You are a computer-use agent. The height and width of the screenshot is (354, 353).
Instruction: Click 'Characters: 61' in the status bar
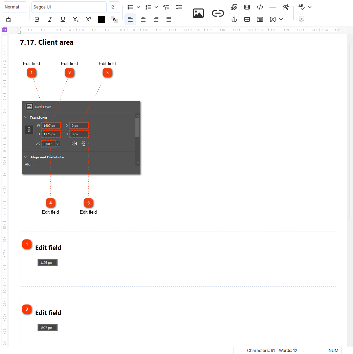coord(261,350)
